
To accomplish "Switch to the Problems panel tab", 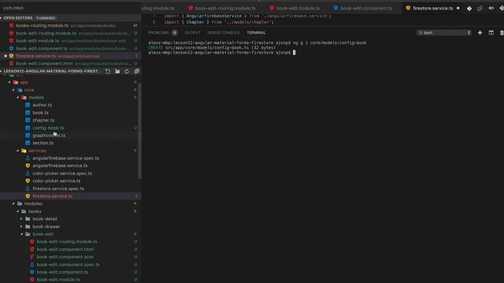I will click(158, 33).
